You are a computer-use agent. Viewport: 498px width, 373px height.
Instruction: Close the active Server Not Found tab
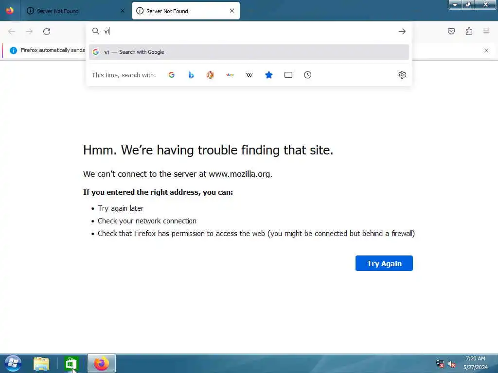point(232,11)
